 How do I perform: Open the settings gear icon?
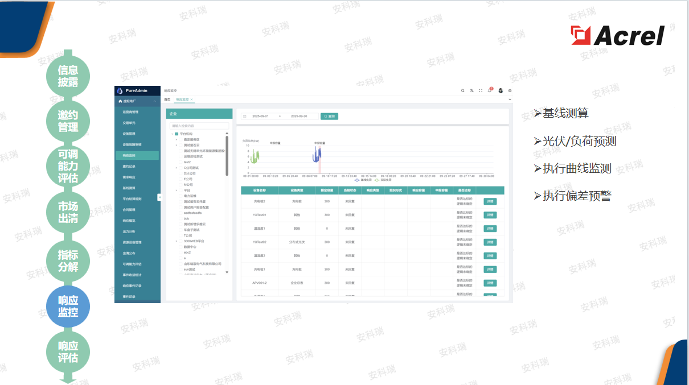[x=510, y=90]
